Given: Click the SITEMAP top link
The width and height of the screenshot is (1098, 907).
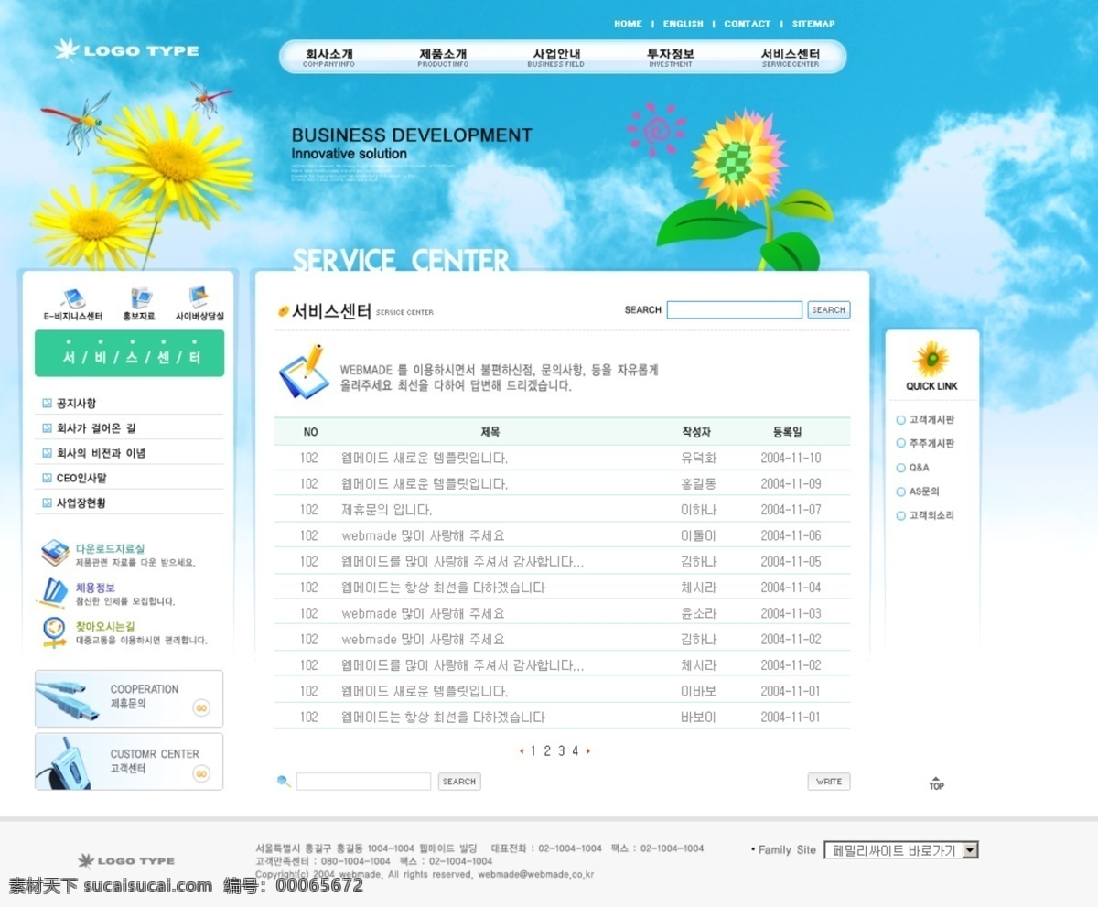Looking at the screenshot, I should (x=813, y=24).
